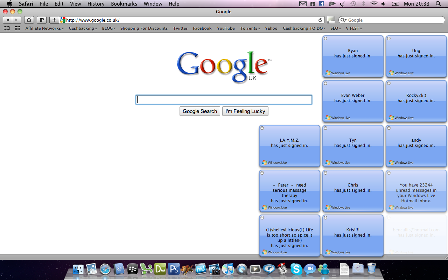The image size is (448, 280).
Task: Close Rocky2k:) notification via its circle
Action: [x=389, y=83]
